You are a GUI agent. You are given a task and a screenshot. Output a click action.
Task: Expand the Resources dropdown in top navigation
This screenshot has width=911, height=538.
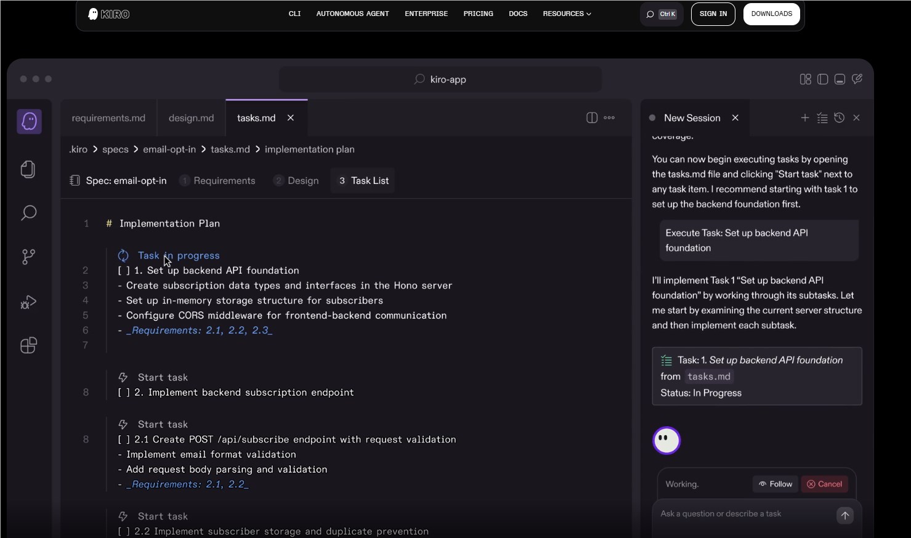coord(567,14)
